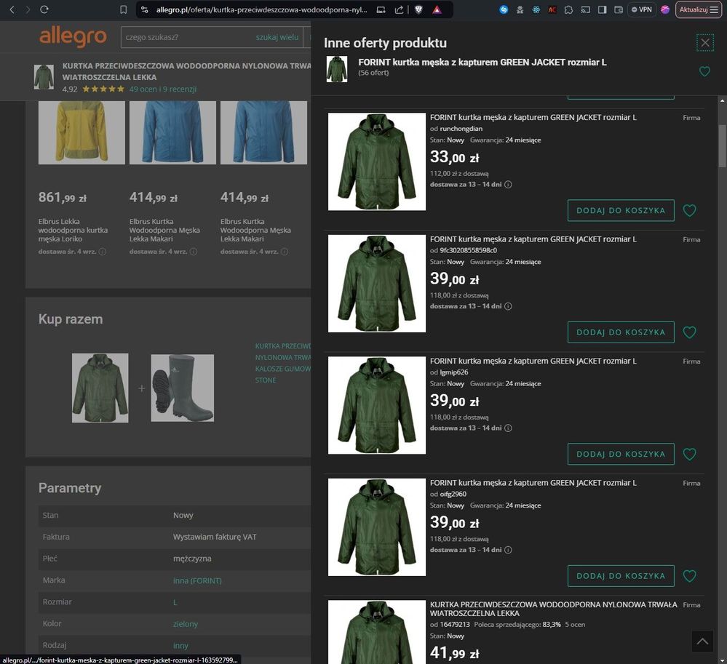Click the blue swirl extension icon

tap(504, 9)
